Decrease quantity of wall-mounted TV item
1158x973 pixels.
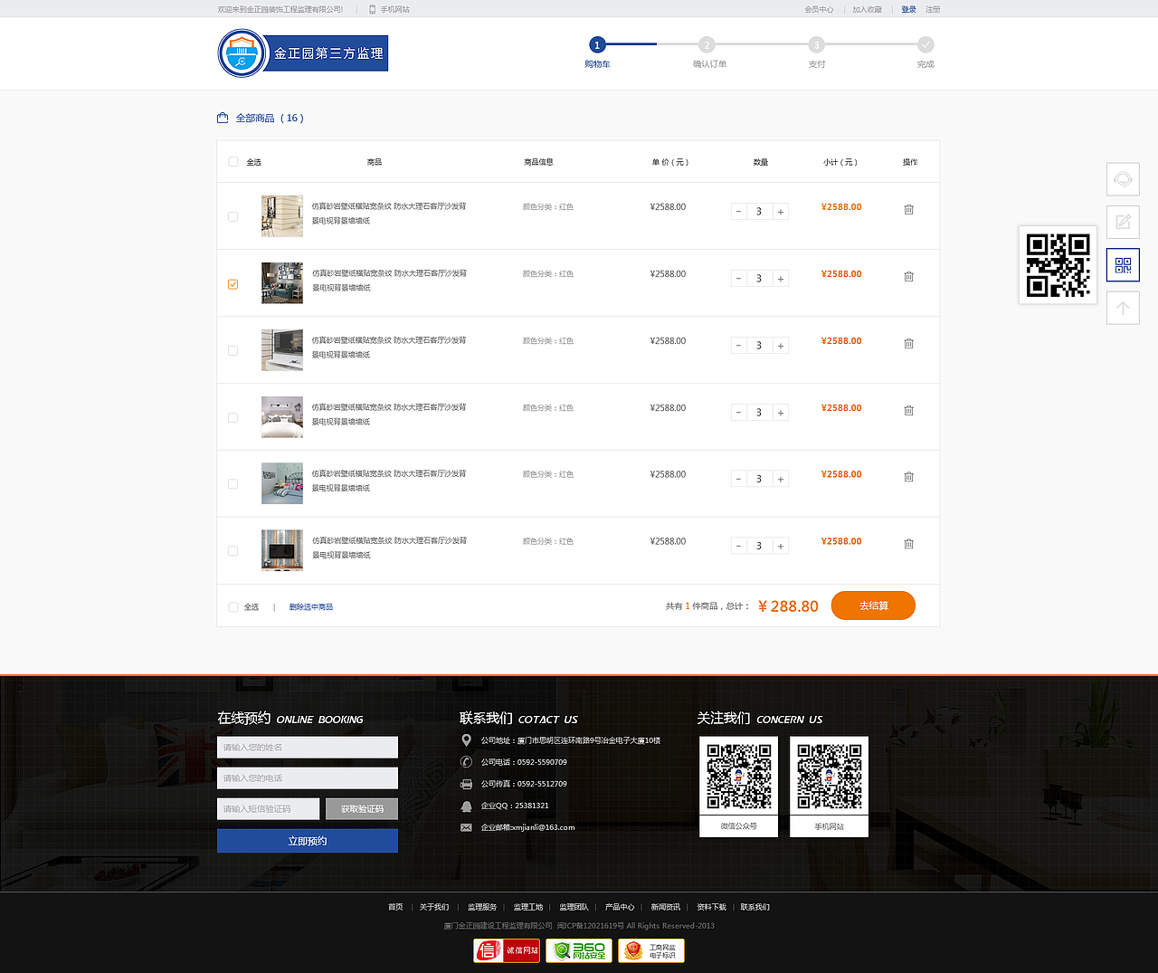click(x=739, y=346)
